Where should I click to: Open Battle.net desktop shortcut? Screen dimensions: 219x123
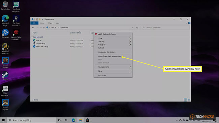pyautogui.click(x=5, y=34)
